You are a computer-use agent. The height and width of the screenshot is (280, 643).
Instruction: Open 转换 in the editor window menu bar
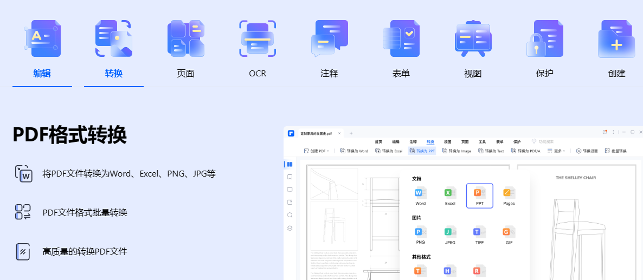[x=430, y=142]
